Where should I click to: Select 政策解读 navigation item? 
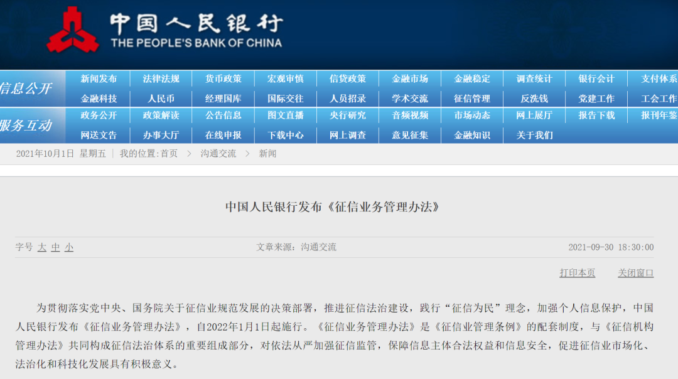click(x=161, y=115)
